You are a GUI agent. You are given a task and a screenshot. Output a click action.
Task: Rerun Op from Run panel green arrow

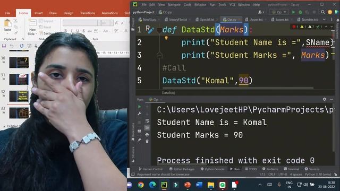[x=139, y=107]
